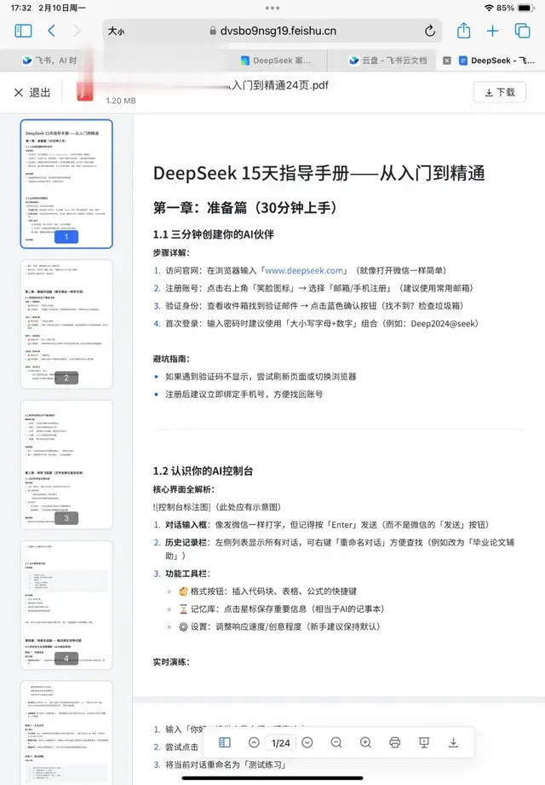This screenshot has height=785, width=545.
Task: Tap the 1.20 MB file size text
Action: pyautogui.click(x=121, y=101)
